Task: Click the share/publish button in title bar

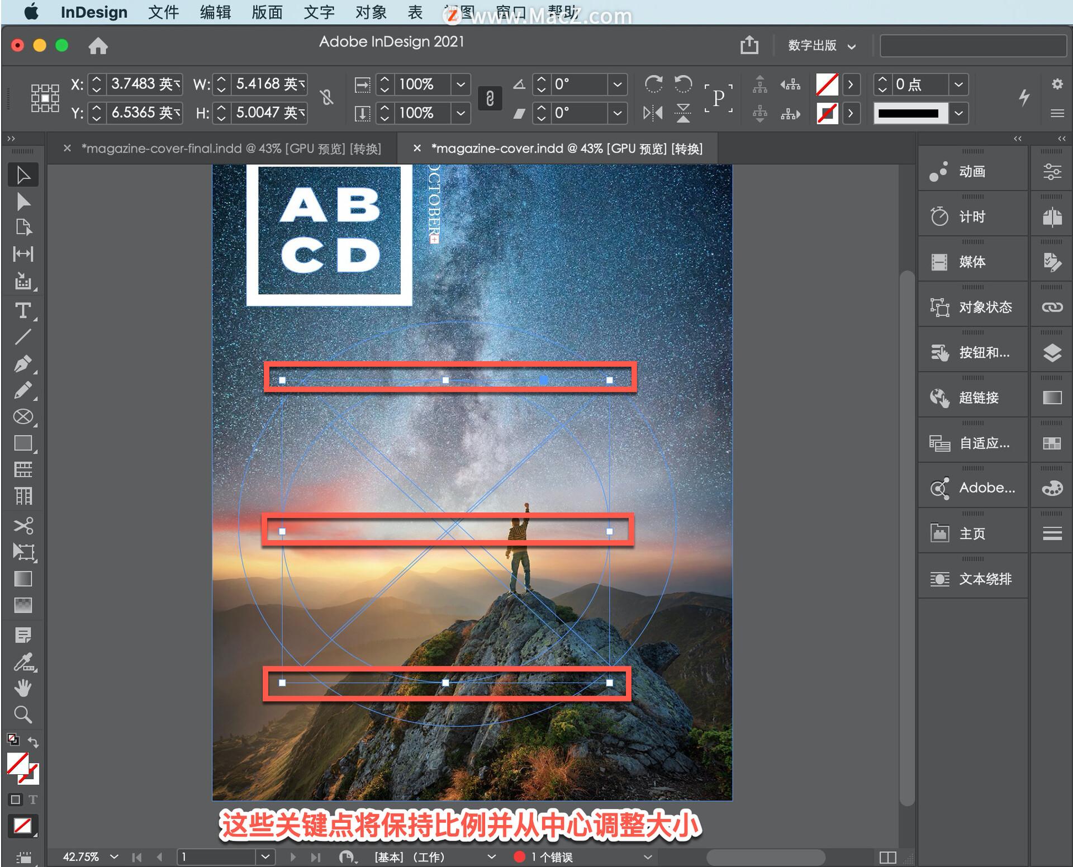Action: click(x=749, y=45)
